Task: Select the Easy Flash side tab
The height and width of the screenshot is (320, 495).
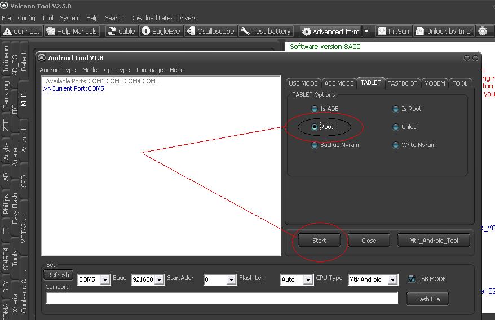Action: click(15, 208)
